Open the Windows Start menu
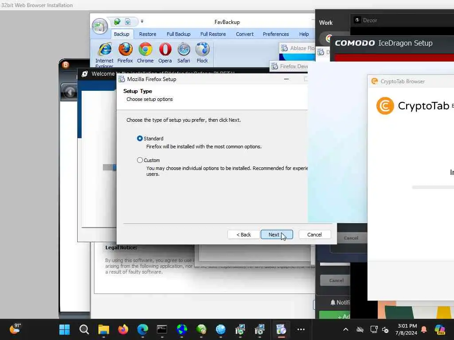 pos(64,329)
